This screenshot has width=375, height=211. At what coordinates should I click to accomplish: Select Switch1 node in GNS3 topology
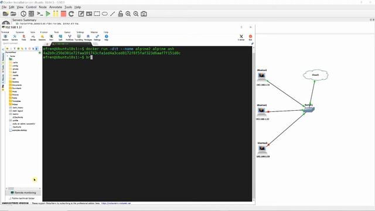pyautogui.click(x=309, y=110)
